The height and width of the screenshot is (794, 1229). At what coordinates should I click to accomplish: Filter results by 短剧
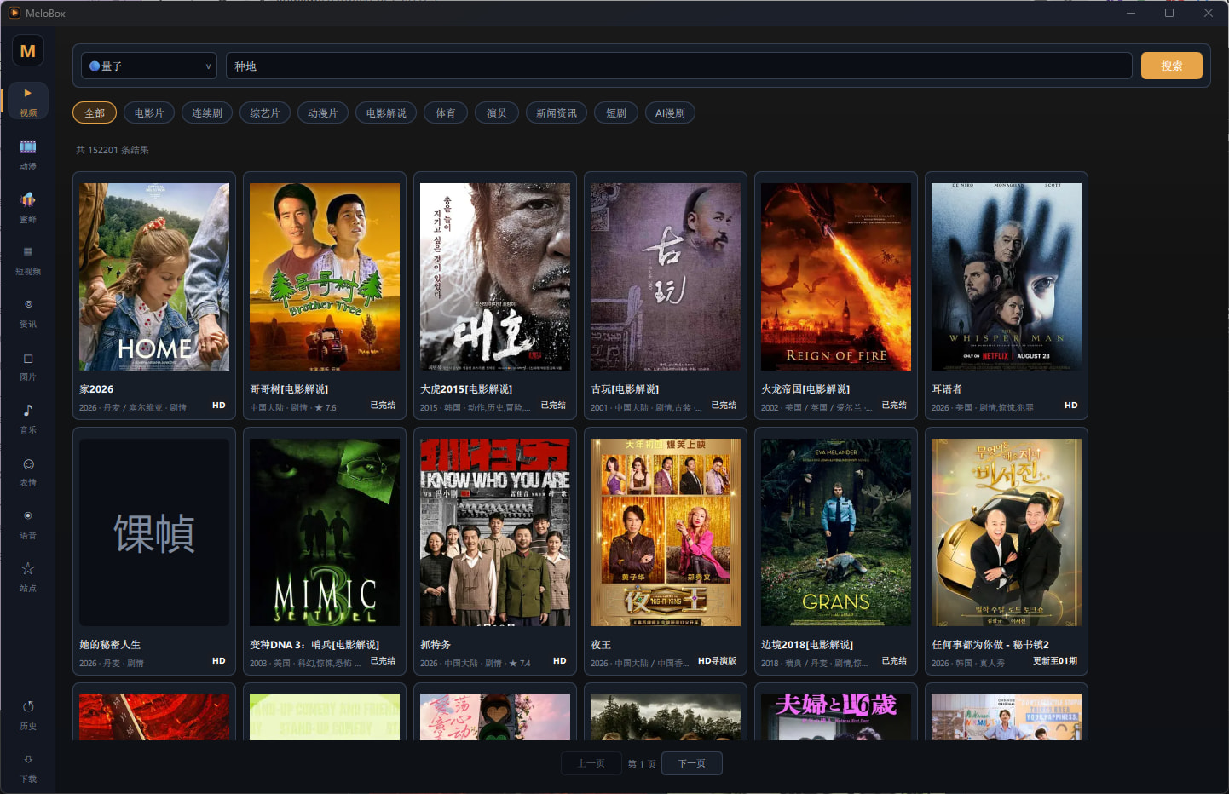tap(616, 112)
